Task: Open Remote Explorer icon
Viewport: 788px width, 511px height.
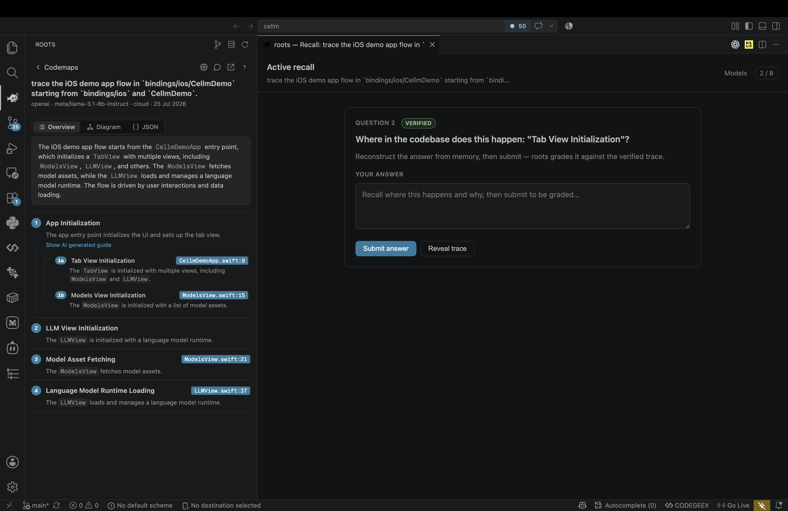Action: [x=12, y=173]
